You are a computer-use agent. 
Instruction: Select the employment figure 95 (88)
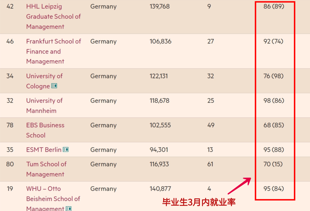[x=274, y=149]
